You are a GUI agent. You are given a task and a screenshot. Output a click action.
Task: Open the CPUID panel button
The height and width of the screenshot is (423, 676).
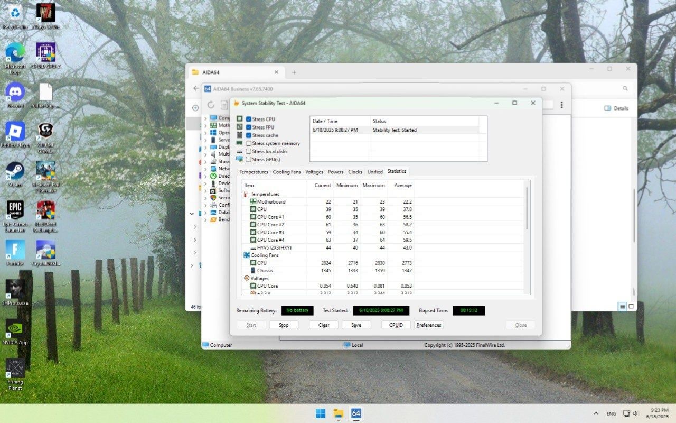click(396, 325)
